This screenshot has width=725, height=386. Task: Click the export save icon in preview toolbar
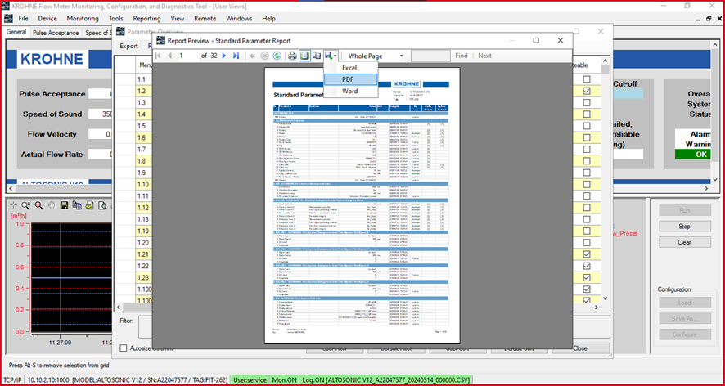(x=329, y=56)
